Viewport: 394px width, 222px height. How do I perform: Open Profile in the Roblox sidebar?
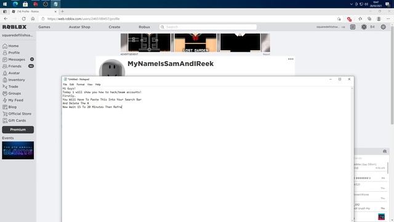(x=11, y=53)
